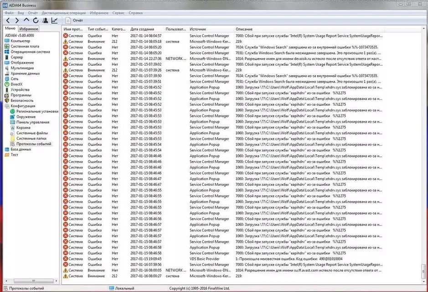
Task: Click the event list scroll up arrow
Action: [x=423, y=28]
